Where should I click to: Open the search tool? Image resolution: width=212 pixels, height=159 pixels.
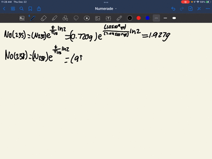(22, 9)
